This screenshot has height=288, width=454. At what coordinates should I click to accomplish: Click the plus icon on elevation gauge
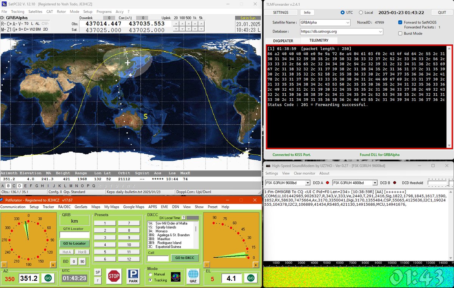[256, 265]
